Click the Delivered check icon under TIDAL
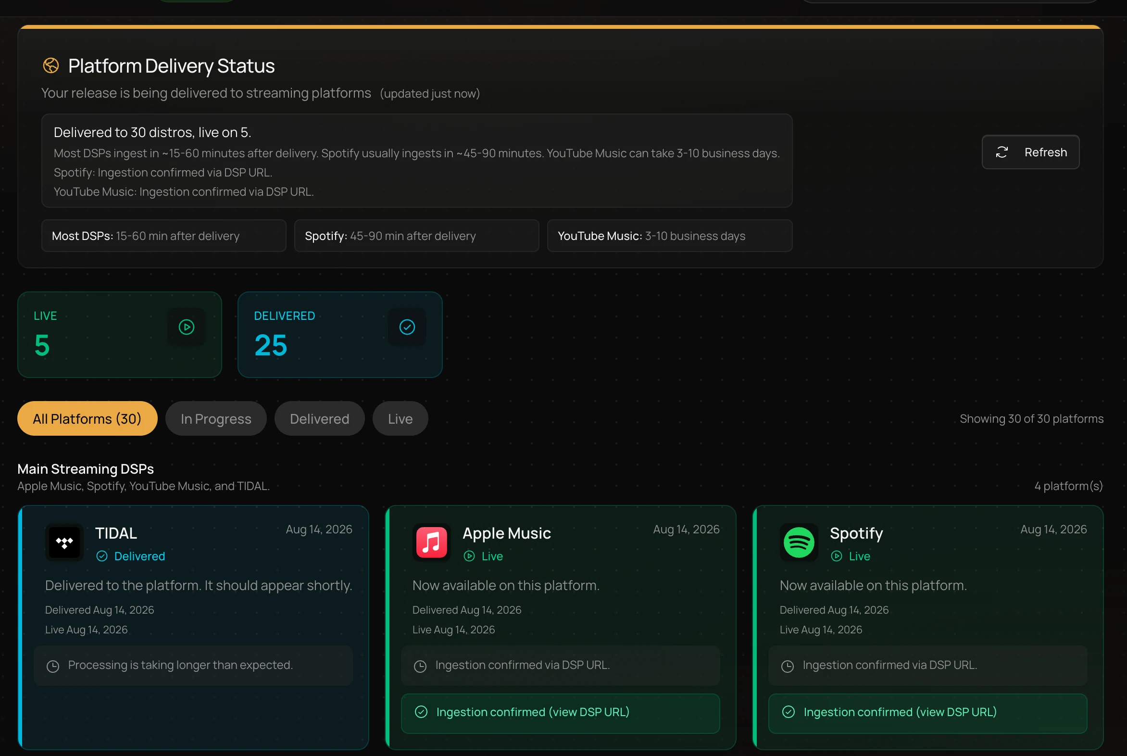 102,556
